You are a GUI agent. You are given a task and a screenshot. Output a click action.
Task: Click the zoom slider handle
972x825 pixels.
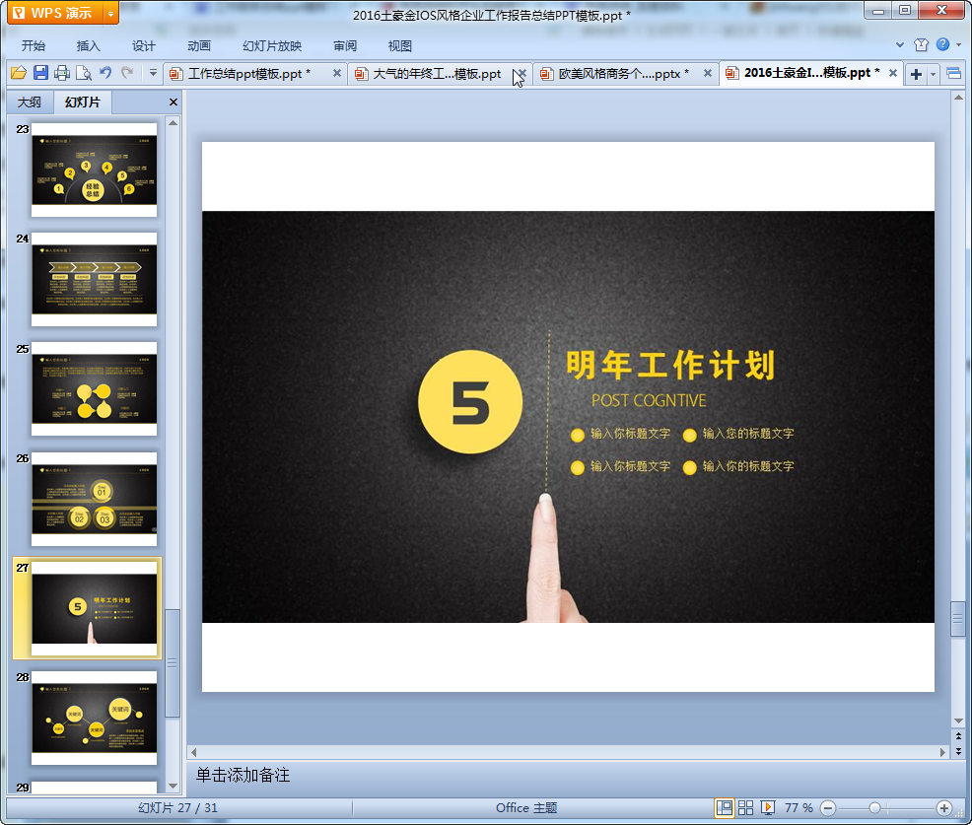click(x=874, y=807)
